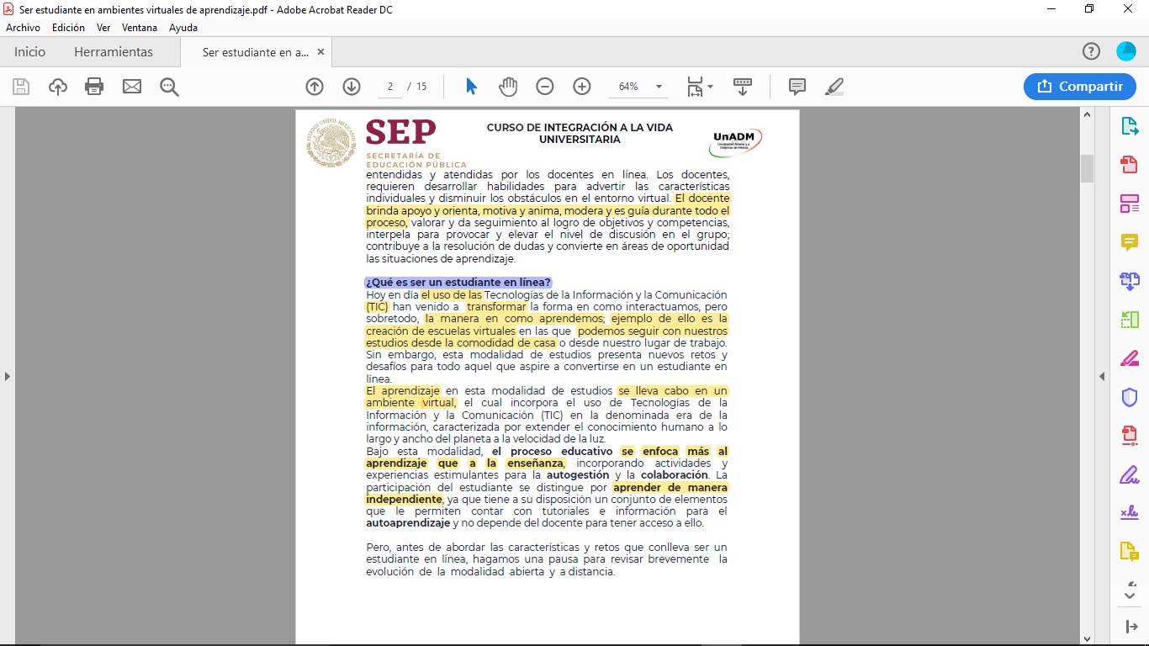Go to the previous page arrow
The image size is (1149, 646).
[315, 87]
